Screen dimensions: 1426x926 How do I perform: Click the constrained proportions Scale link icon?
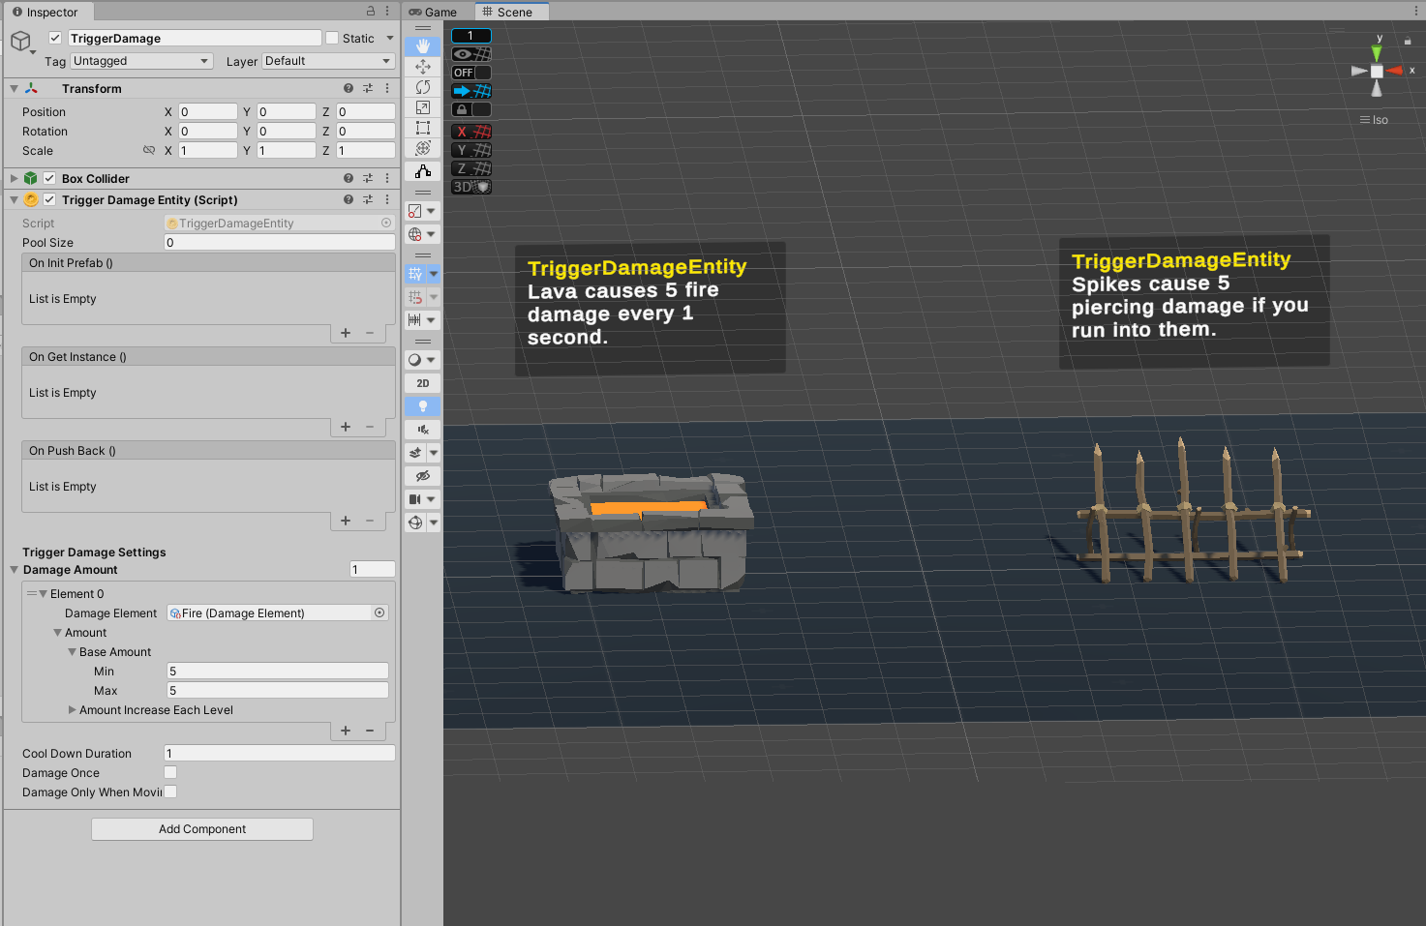[x=149, y=151]
